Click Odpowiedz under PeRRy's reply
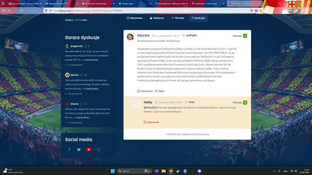This screenshot has height=175, width=312. click(152, 122)
